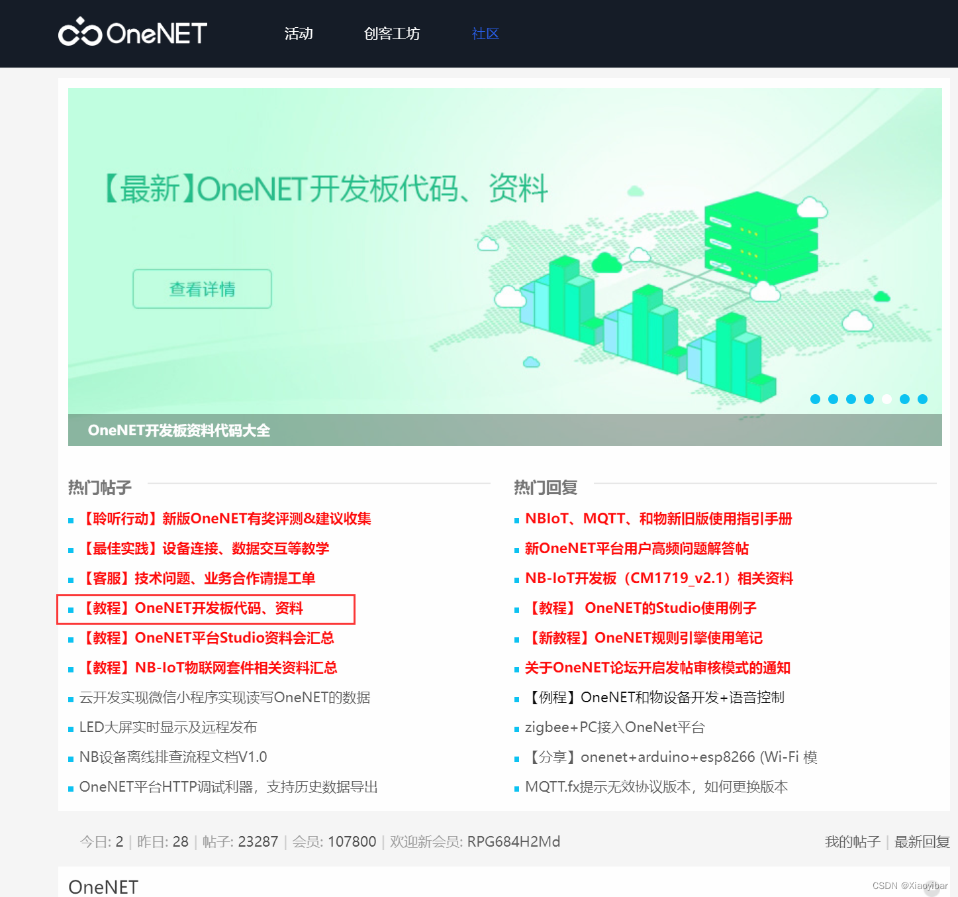Viewport: 958px width, 897px height.
Task: Click the 昨日: 28 statistic
Action: [163, 842]
